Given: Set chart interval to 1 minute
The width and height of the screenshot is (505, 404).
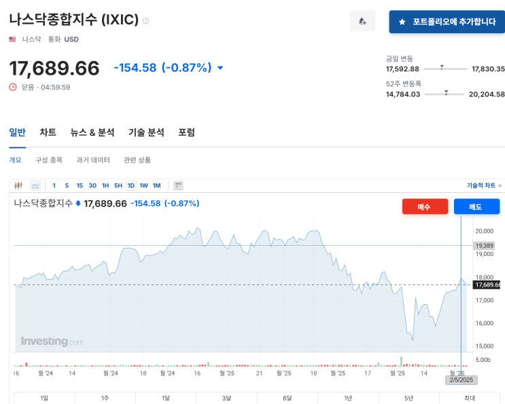Looking at the screenshot, I should pyautogui.click(x=54, y=185).
